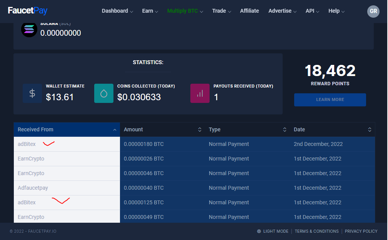Click the magenta bar chart payouts icon
Screen dimensions: 388x240
point(200,93)
